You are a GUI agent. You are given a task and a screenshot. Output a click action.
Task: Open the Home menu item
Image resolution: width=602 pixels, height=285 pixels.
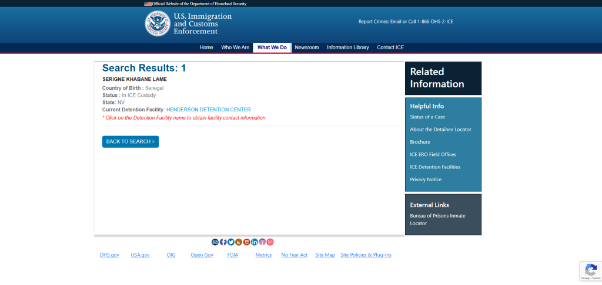pos(206,48)
